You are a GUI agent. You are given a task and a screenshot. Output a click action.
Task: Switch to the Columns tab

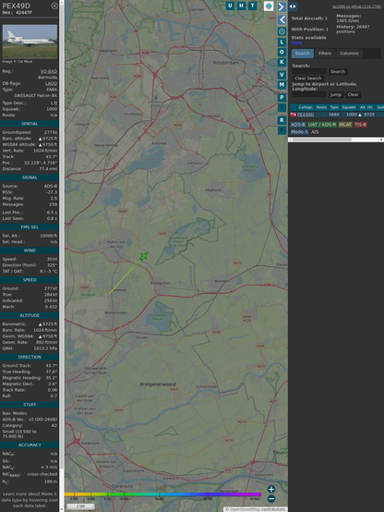pos(349,54)
